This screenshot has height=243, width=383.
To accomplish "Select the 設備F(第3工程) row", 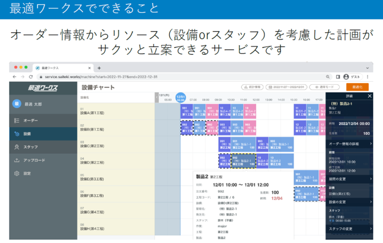I will [x=116, y=194].
